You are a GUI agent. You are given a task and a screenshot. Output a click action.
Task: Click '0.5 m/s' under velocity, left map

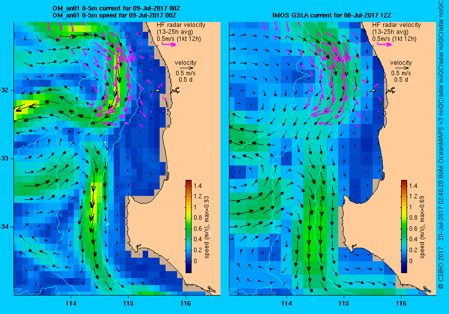point(186,73)
